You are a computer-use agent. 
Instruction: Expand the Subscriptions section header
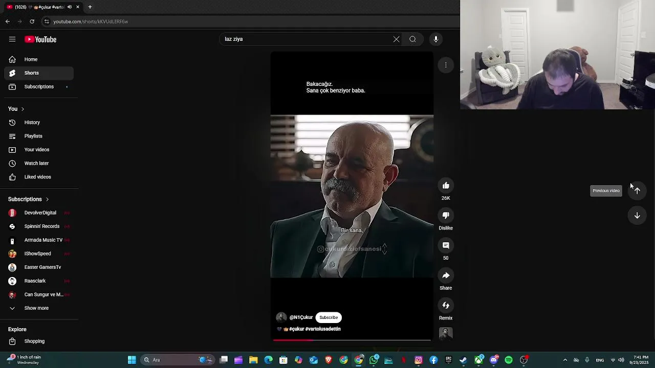point(29,199)
